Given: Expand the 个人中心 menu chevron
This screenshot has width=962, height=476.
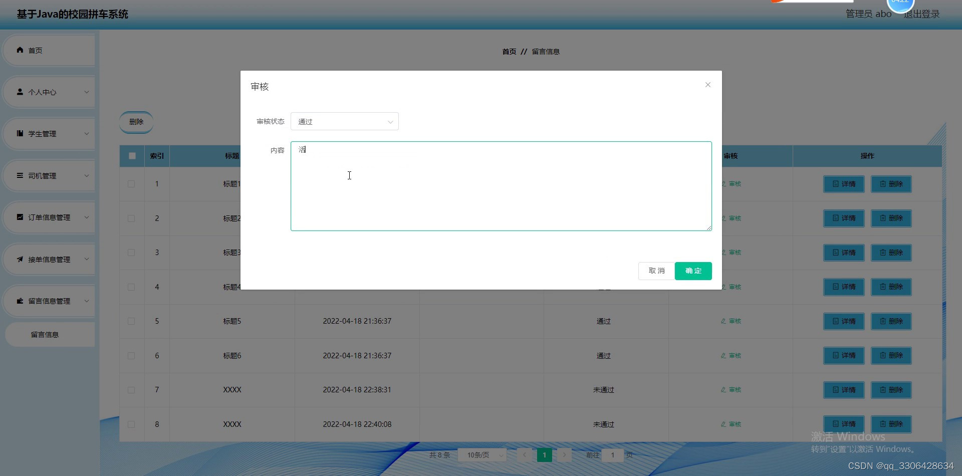Looking at the screenshot, I should tap(87, 92).
